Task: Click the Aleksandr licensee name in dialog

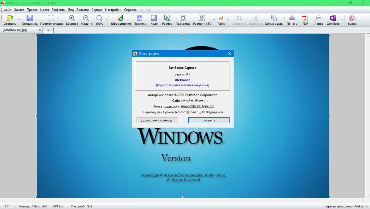Action: [x=183, y=80]
